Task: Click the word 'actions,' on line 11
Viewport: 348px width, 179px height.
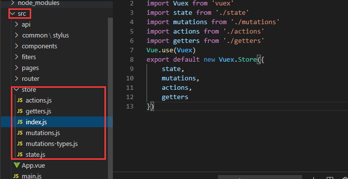Action: click(x=177, y=88)
